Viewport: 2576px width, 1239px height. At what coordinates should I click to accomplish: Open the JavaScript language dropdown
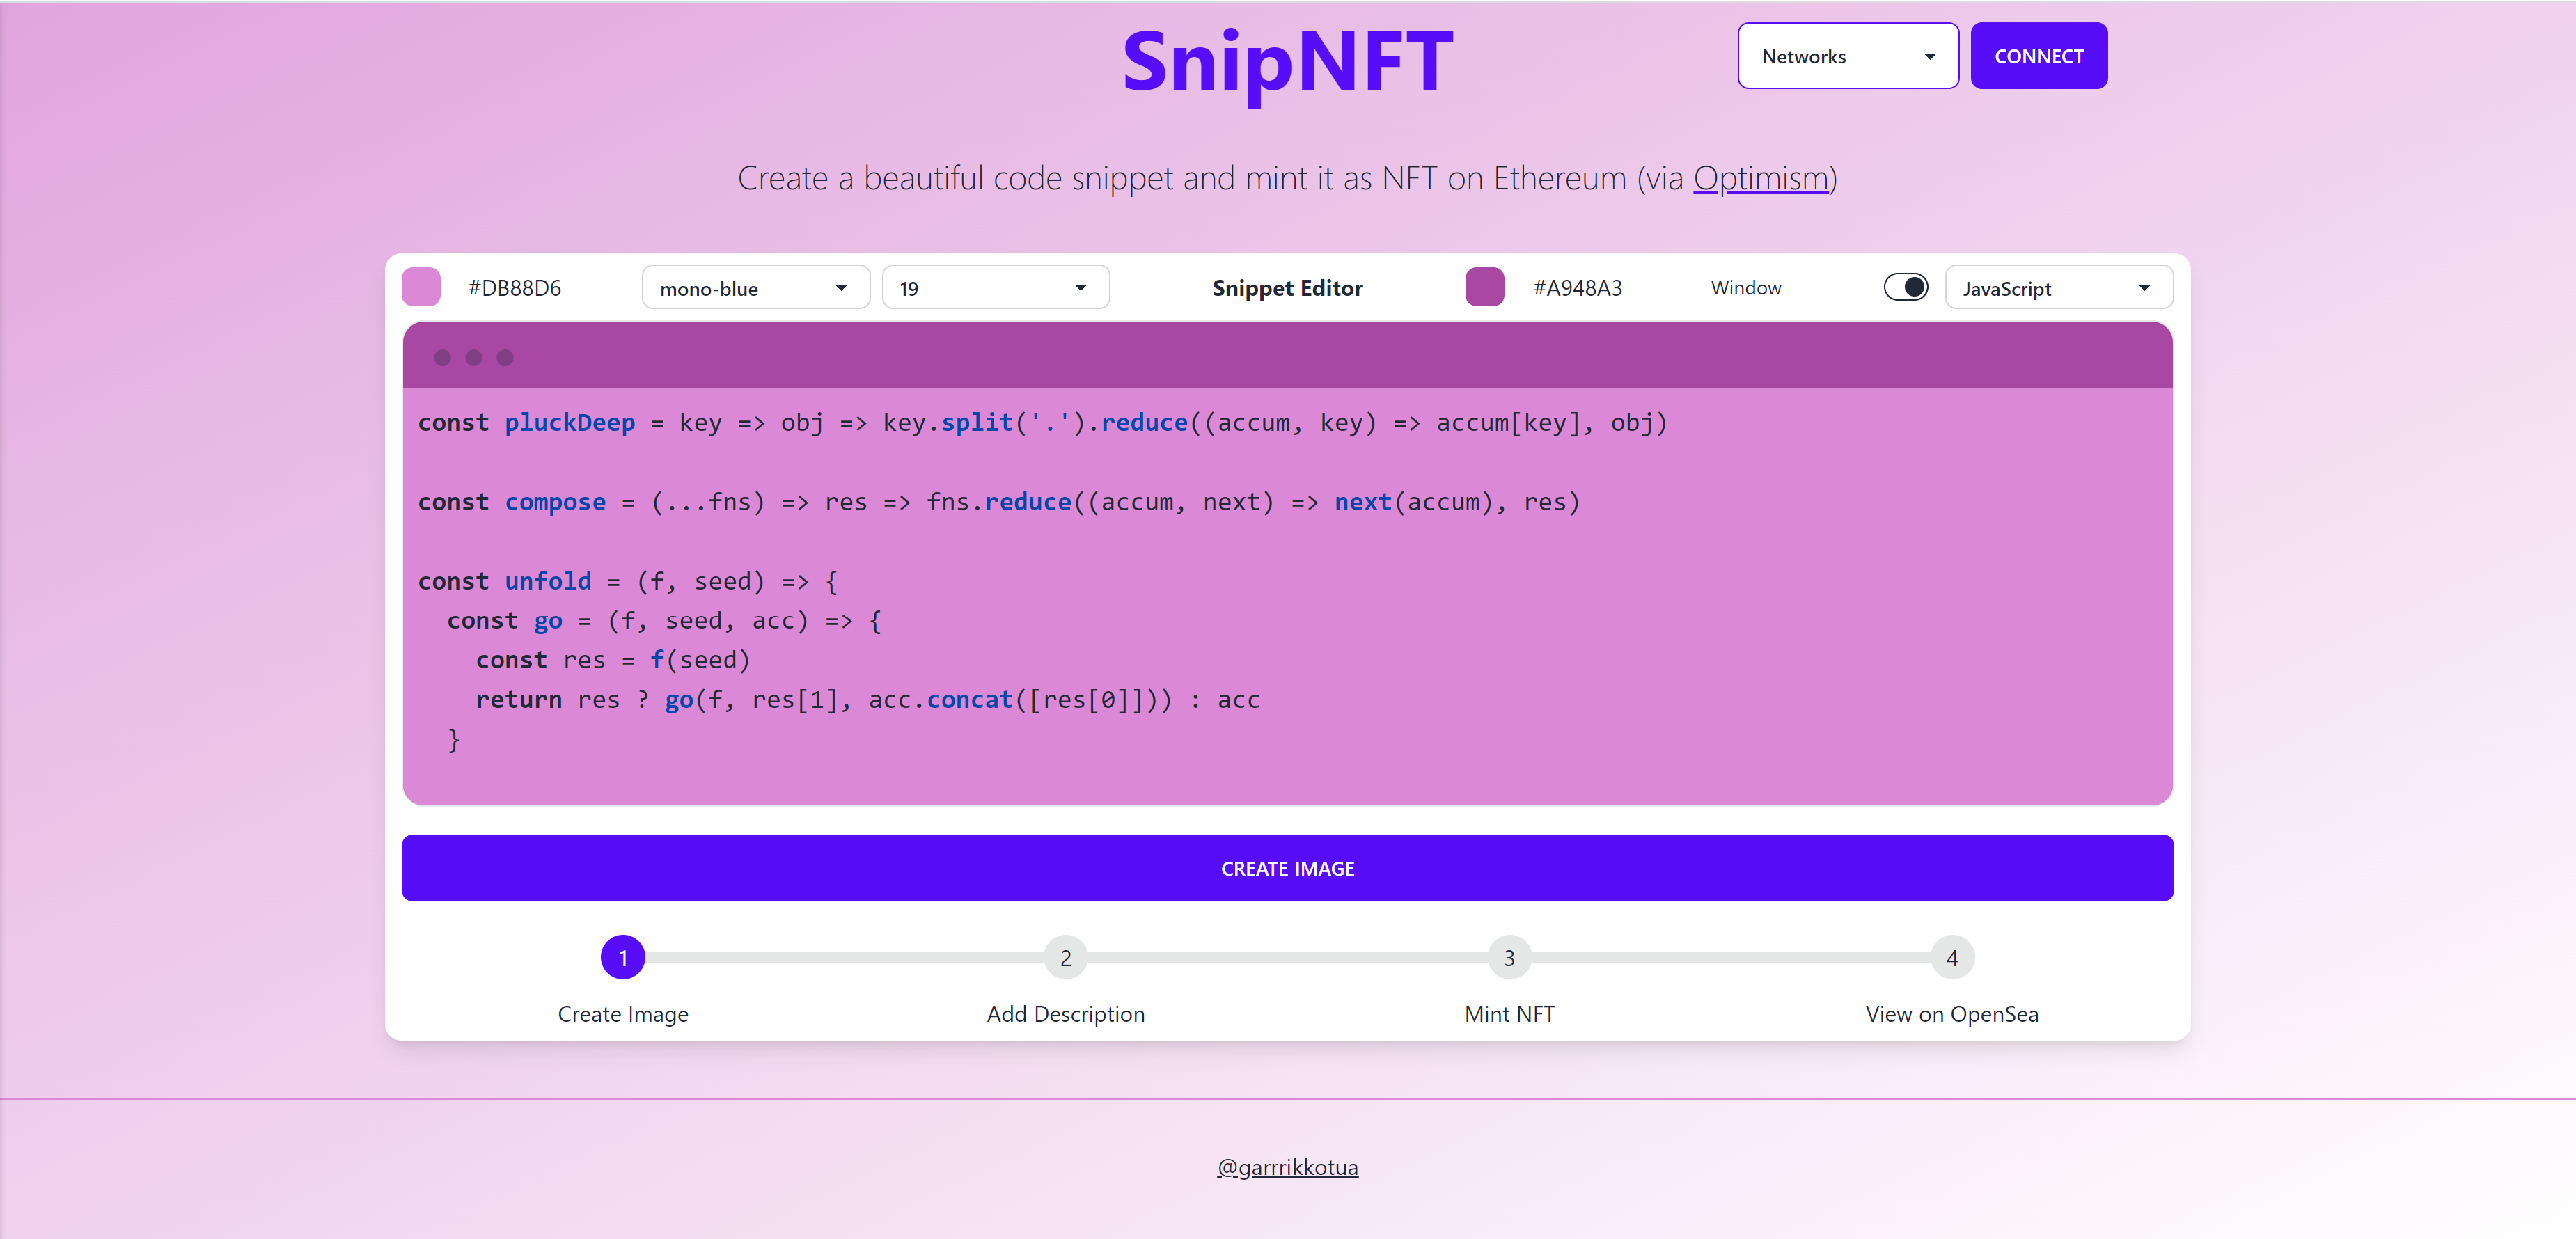(2058, 288)
